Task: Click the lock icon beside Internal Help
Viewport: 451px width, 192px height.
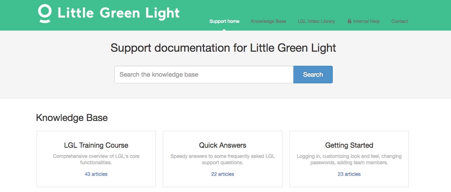Action: tap(349, 21)
